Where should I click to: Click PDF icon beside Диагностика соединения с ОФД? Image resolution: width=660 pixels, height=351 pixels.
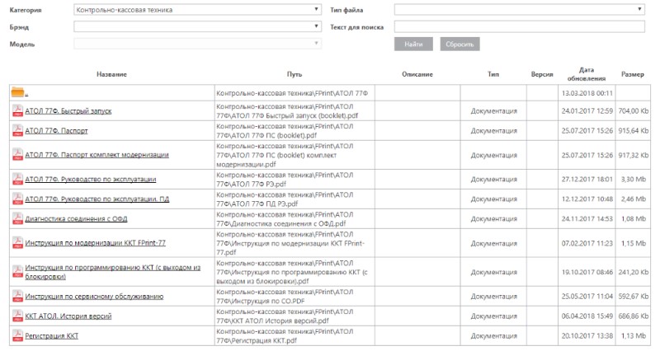16,218
